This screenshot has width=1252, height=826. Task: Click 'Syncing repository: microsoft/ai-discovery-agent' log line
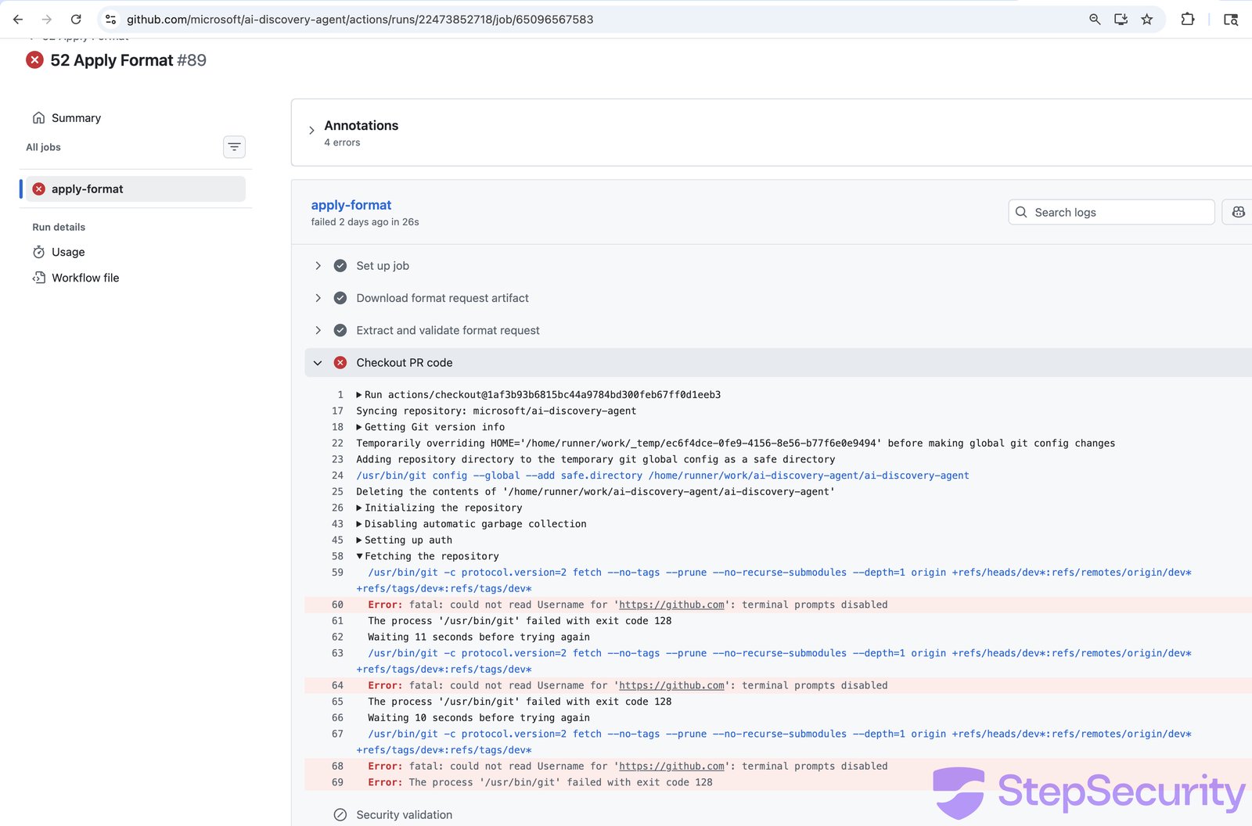pos(496,411)
